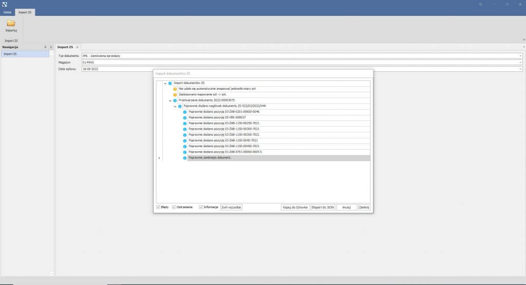Expand the Magazyn dropdown list
This screenshot has width=526, height=285.
tap(520, 62)
